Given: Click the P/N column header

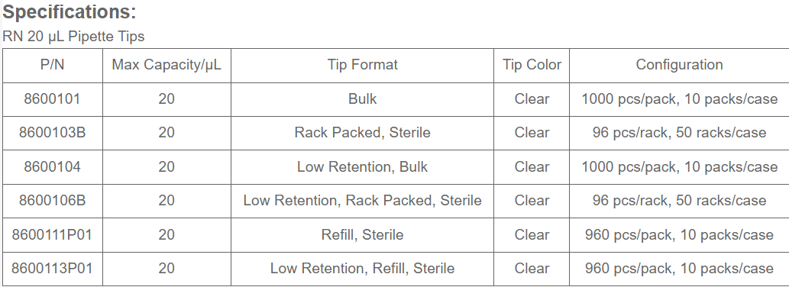Looking at the screenshot, I should (53, 65).
